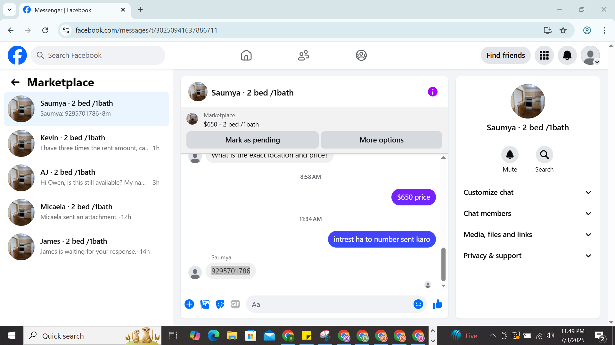Expand the Customize chat section
615x345 pixels.
point(527,192)
